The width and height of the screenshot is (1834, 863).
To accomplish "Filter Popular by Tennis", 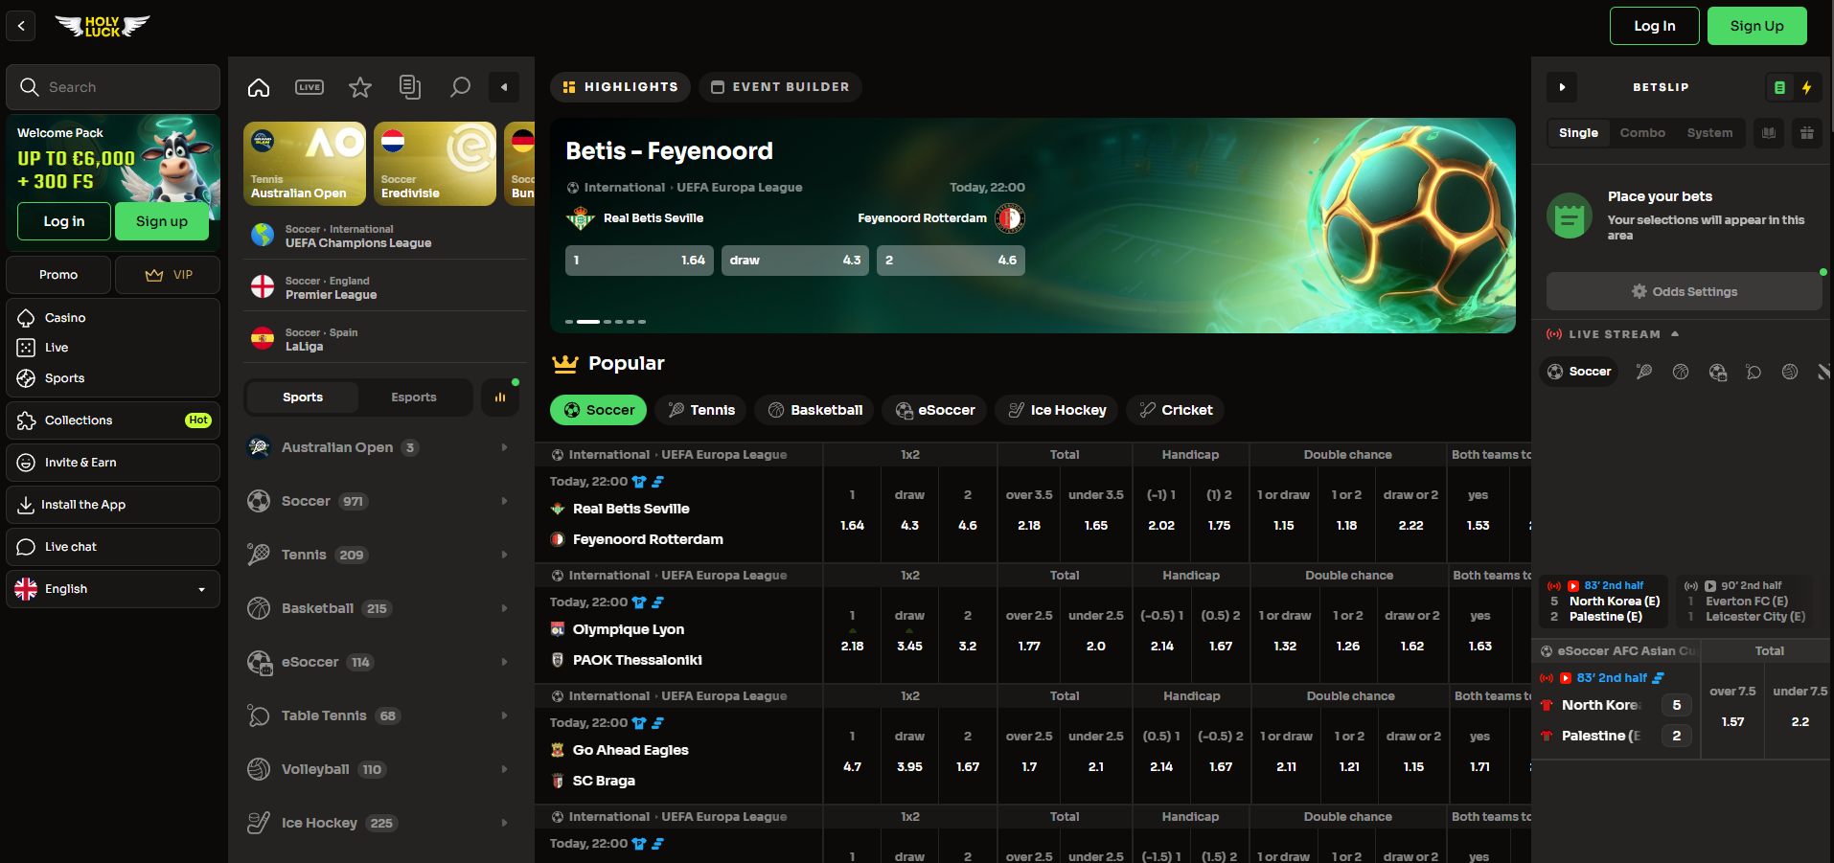I will [701, 410].
